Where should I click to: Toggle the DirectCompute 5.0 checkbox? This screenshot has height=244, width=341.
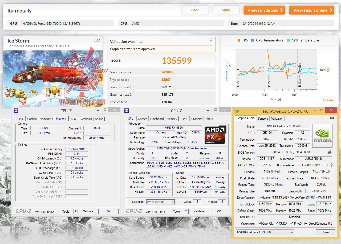(x=306, y=224)
